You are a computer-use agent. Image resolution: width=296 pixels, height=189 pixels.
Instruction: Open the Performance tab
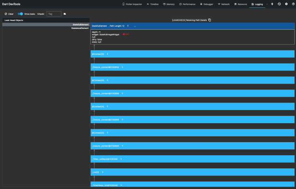point(187,4)
